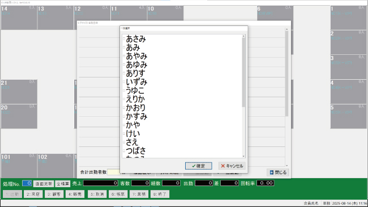The height and width of the screenshot is (207, 368).
Task: Click the 組数 value field
Action: (x=172, y=183)
